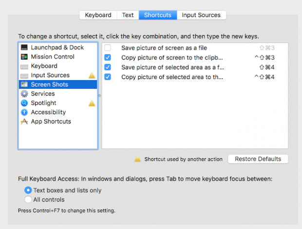302x229 pixels.
Task: Select Text boxes and lists only radio
Action: pos(28,190)
